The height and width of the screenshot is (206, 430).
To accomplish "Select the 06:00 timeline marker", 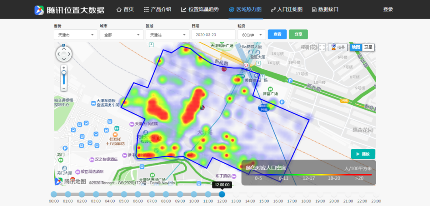I will [138, 194].
